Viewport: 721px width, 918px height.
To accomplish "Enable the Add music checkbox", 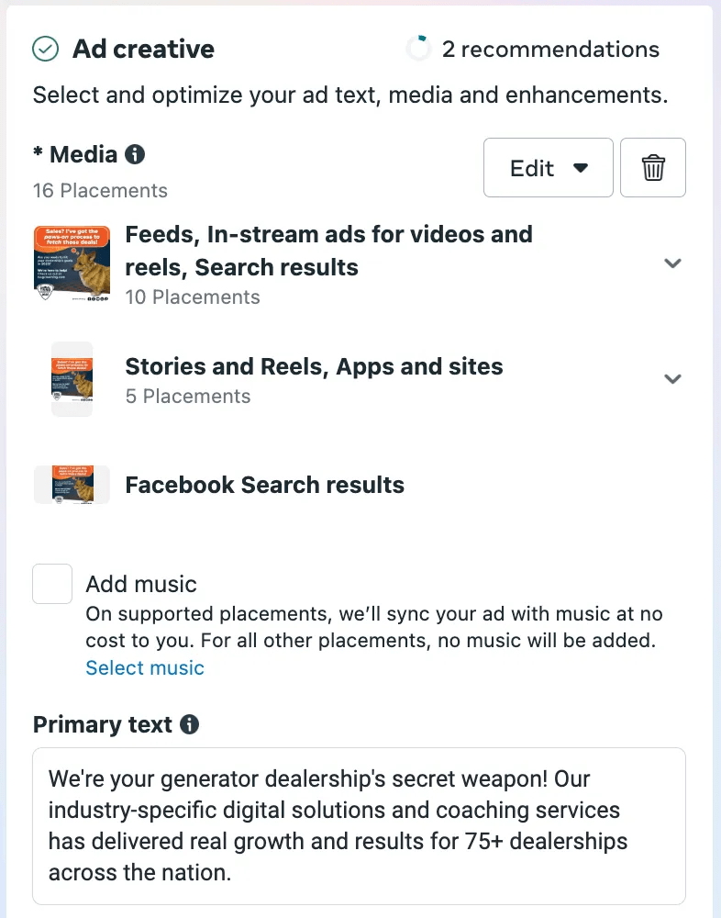I will [x=52, y=584].
